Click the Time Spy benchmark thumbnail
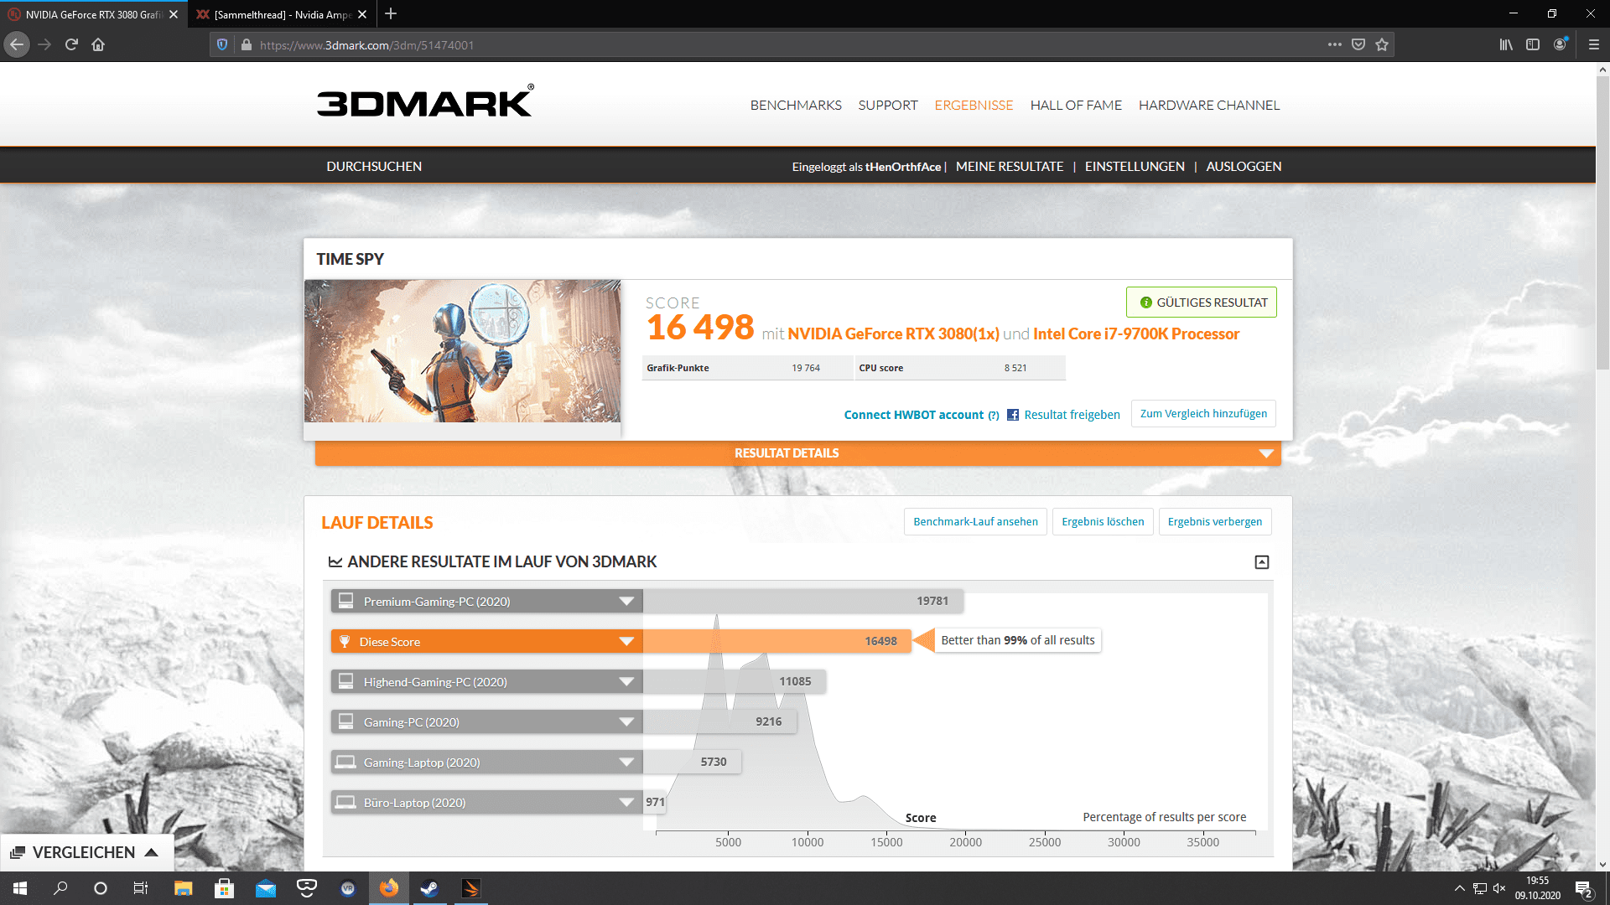This screenshot has height=905, width=1610. 462,351
